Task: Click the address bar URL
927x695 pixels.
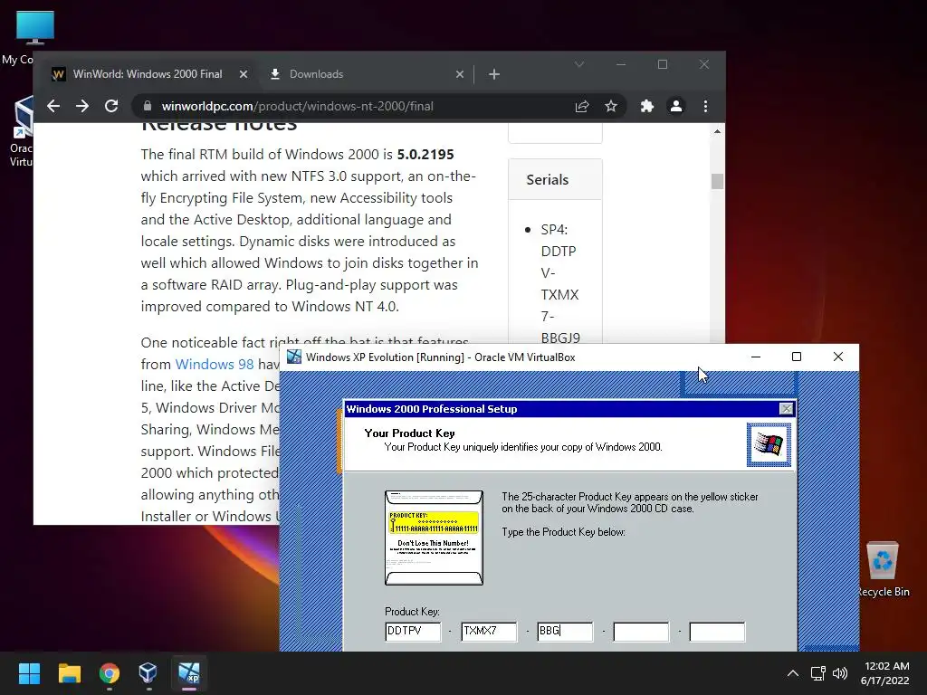Action: [x=297, y=107]
